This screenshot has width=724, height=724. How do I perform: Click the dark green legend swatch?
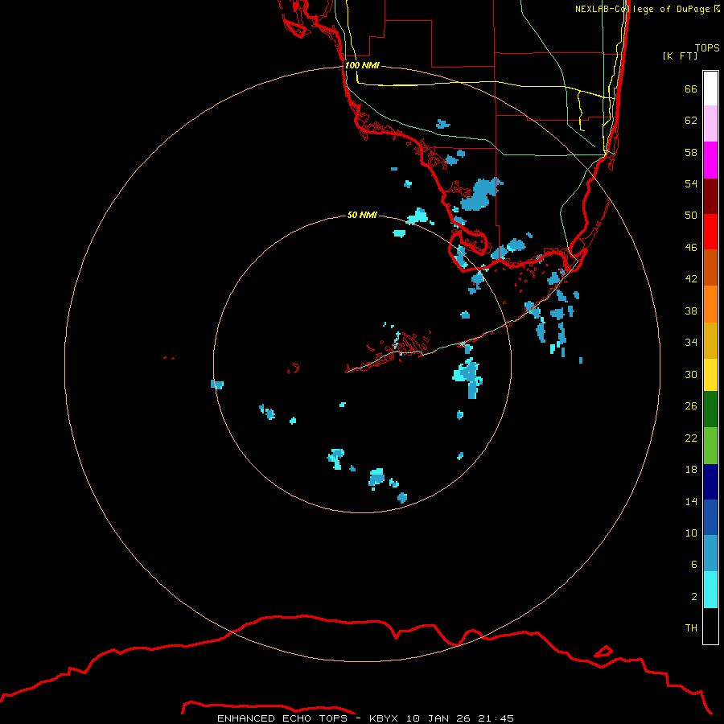(x=710, y=409)
